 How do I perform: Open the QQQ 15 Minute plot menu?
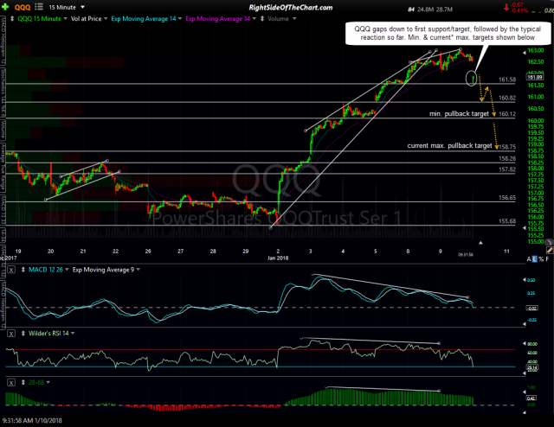click(x=42, y=19)
